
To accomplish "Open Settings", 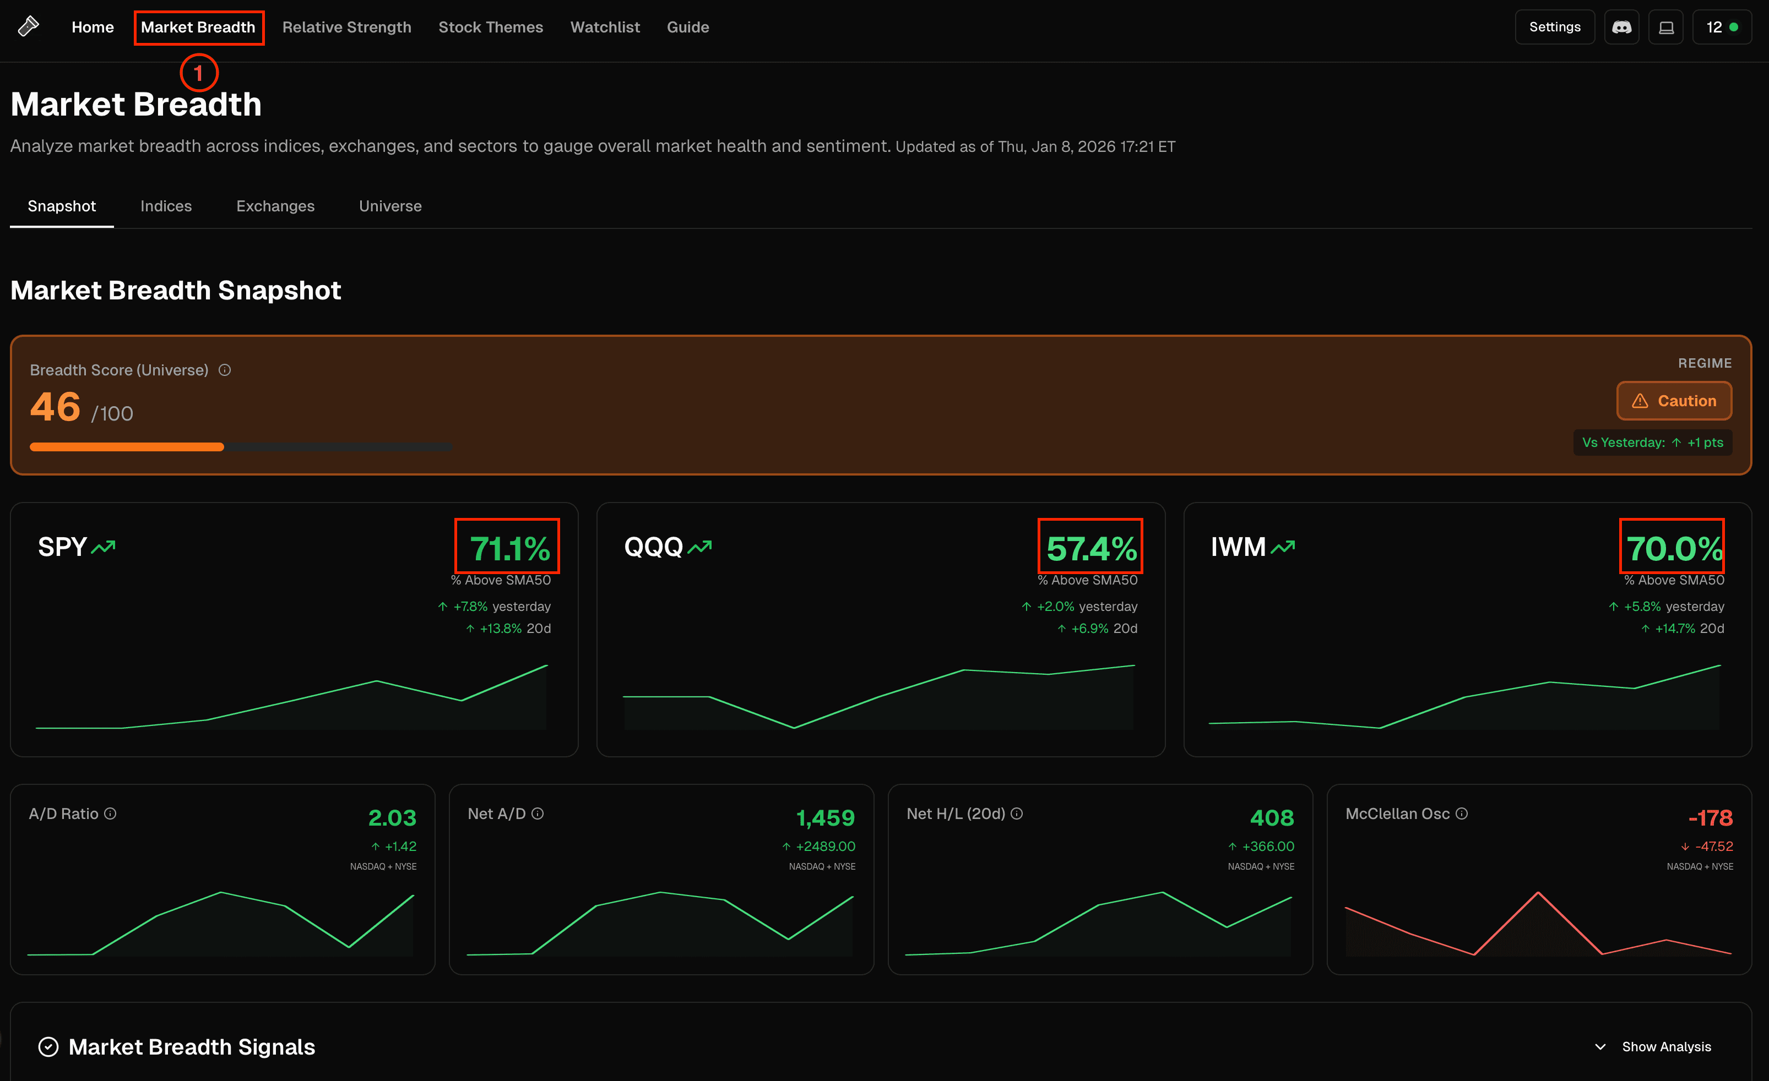I will point(1554,26).
